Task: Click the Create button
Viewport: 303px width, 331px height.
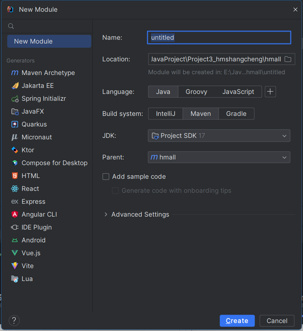Action: coord(237,321)
